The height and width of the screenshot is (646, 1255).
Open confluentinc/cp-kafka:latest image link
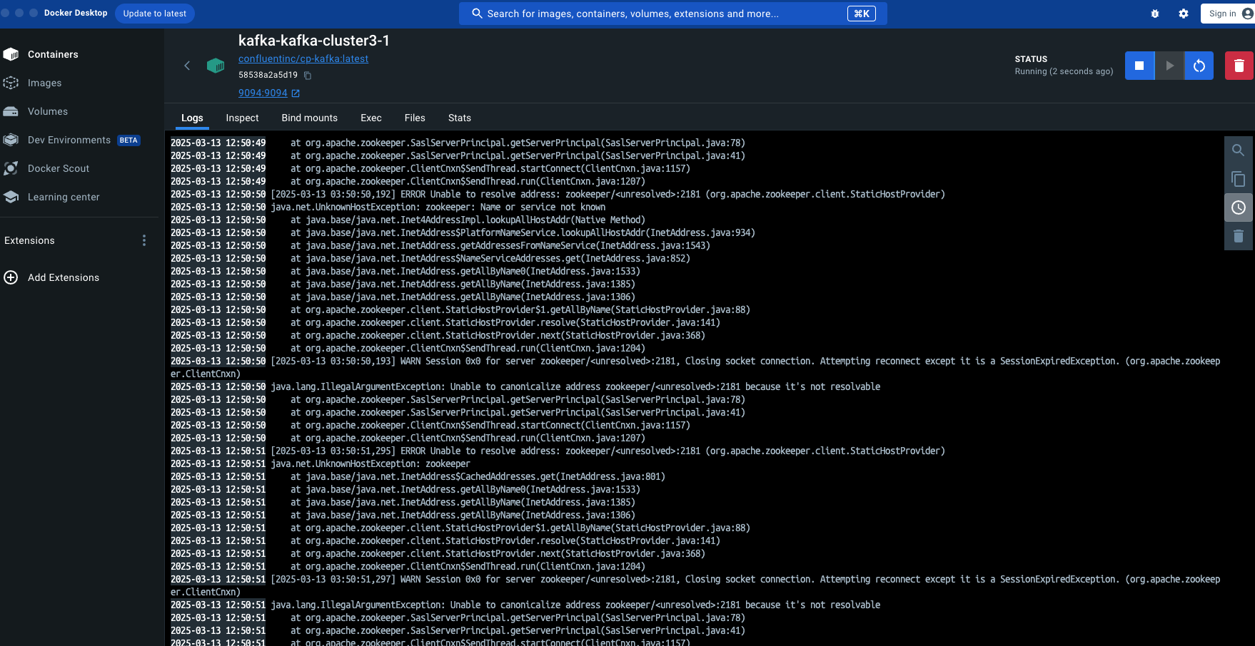303,59
